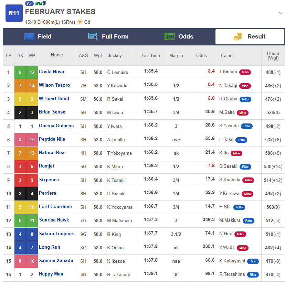Click jockey name C.Lemaire
Viewport: 285px width, 282px height.
[118, 73]
